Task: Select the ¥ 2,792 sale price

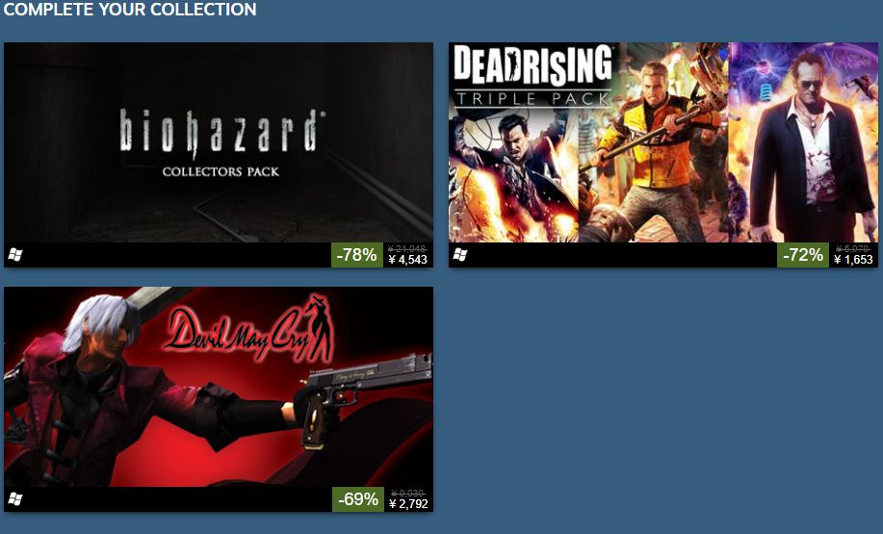Action: pyautogui.click(x=408, y=503)
